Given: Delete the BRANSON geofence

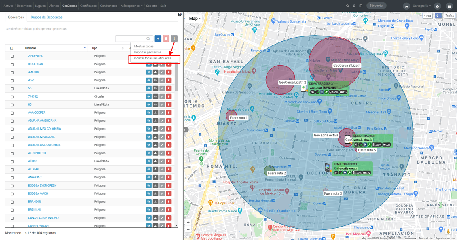Looking at the screenshot, I should 169,202.
